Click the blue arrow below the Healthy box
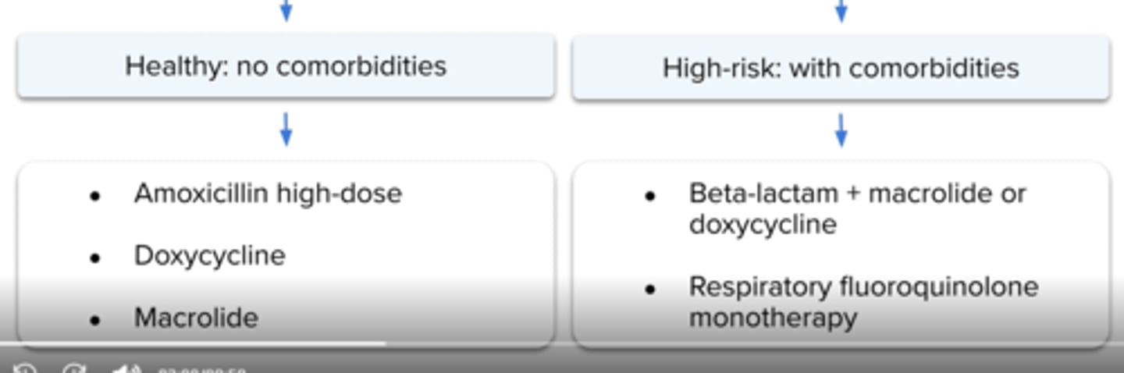This screenshot has height=373, width=1124. (286, 130)
